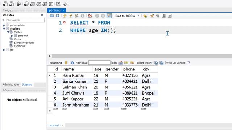Collapse the Tables node
This screenshot has width=232, height=130.
tap(8, 32)
